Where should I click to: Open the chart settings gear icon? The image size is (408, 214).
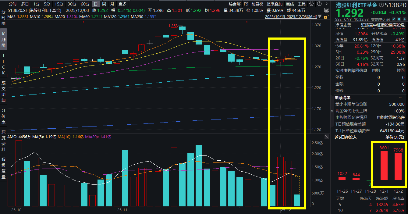(x=311, y=4)
